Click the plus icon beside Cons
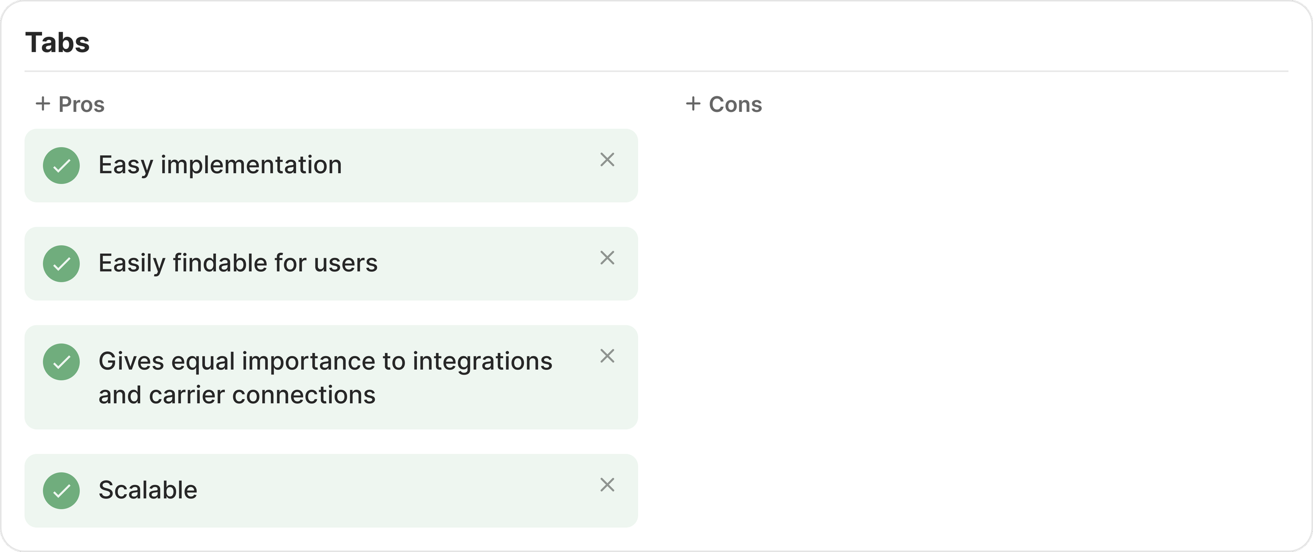This screenshot has width=1313, height=552. tap(693, 103)
